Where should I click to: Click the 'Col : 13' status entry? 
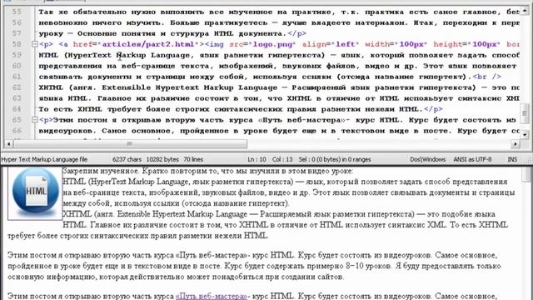click(282, 159)
